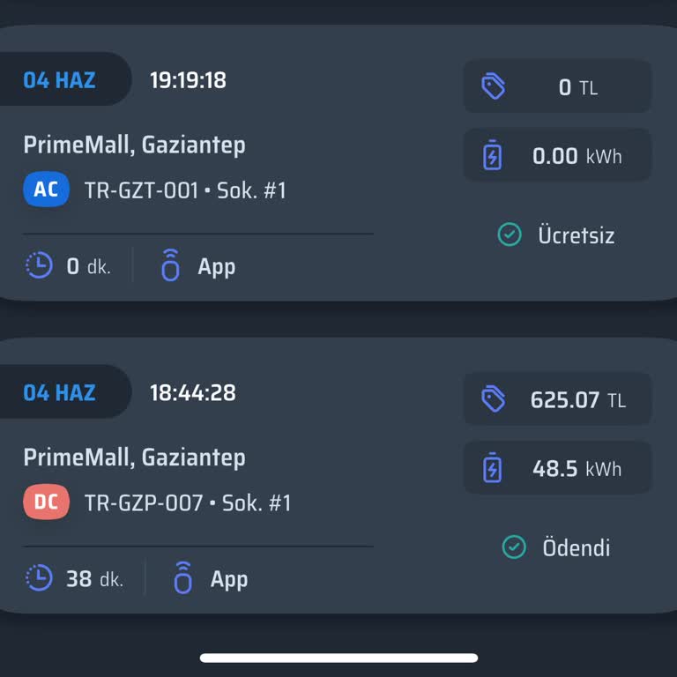Tap the clock icon next to 38 dk.
Image resolution: width=677 pixels, height=677 pixels.
[x=39, y=578]
